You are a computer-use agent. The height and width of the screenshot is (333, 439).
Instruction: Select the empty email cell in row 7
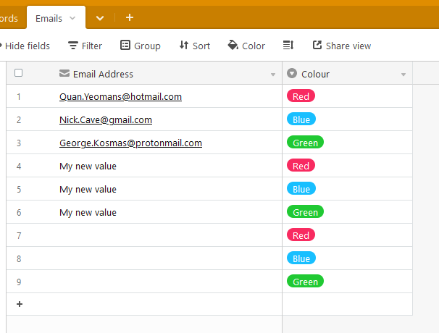click(144, 235)
